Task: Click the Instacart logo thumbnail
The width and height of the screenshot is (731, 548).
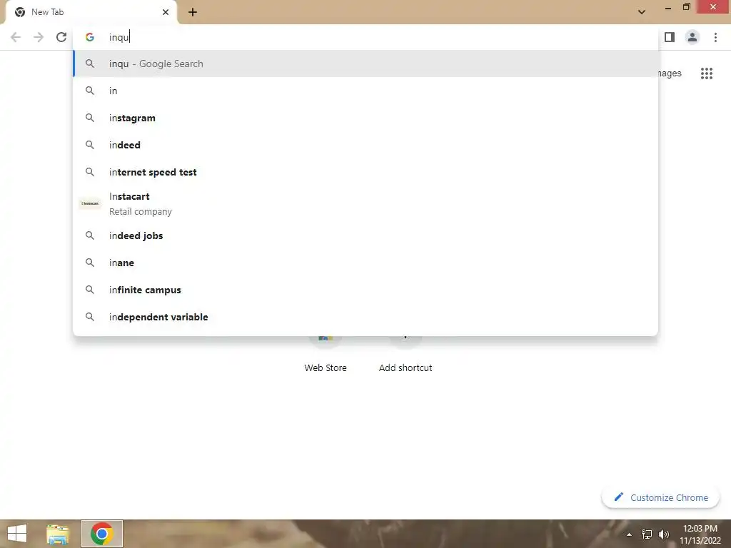Action: pos(90,203)
